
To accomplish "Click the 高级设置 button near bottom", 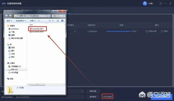I will 93,91.
